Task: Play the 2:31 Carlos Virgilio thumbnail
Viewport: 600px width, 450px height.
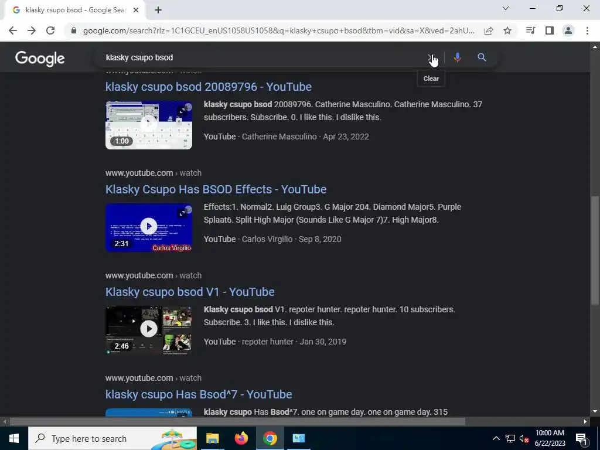Action: (x=149, y=227)
